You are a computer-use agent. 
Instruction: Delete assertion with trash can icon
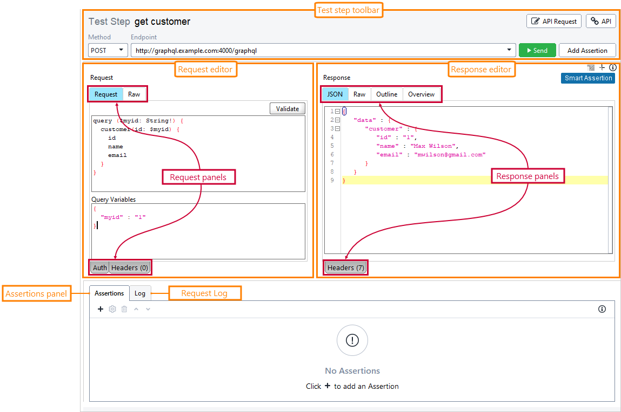coord(124,309)
